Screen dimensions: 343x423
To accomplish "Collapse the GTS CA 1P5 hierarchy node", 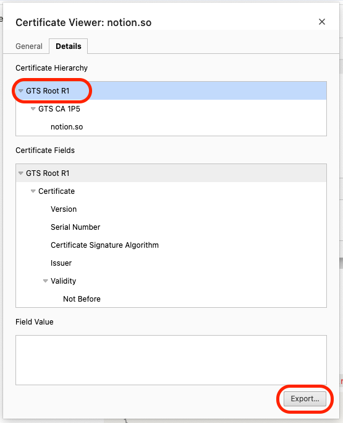I will 33,109.
